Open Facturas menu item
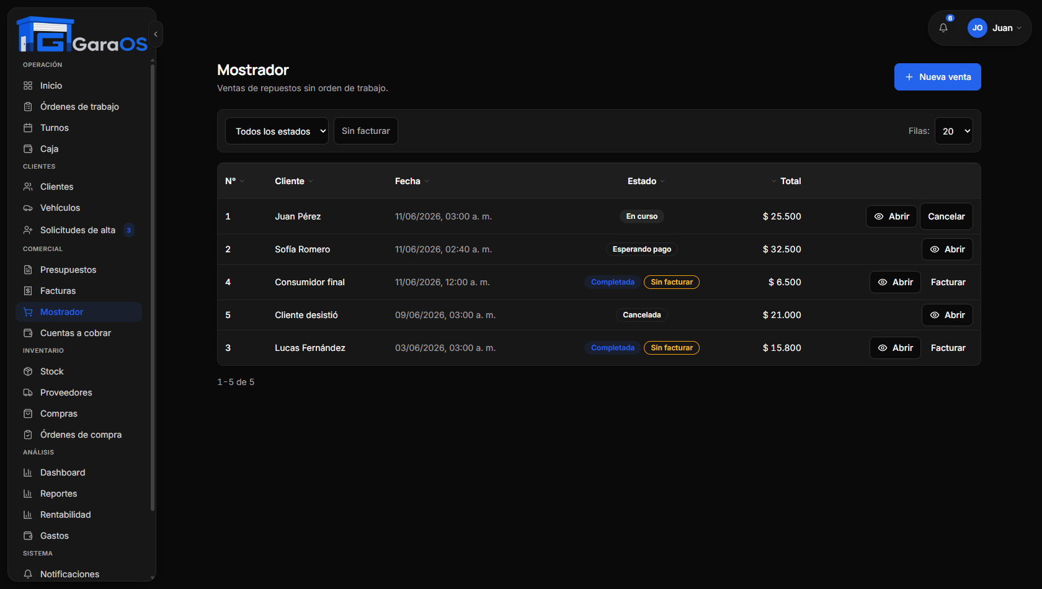 point(79,291)
